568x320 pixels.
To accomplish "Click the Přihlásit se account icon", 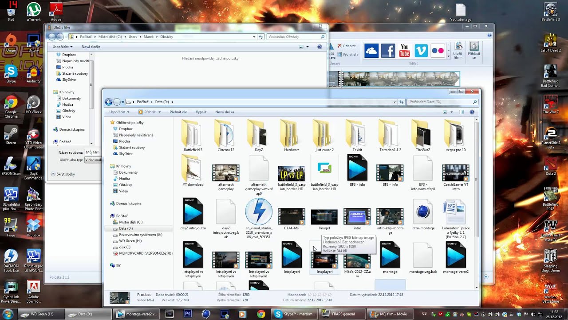I will (474, 50).
